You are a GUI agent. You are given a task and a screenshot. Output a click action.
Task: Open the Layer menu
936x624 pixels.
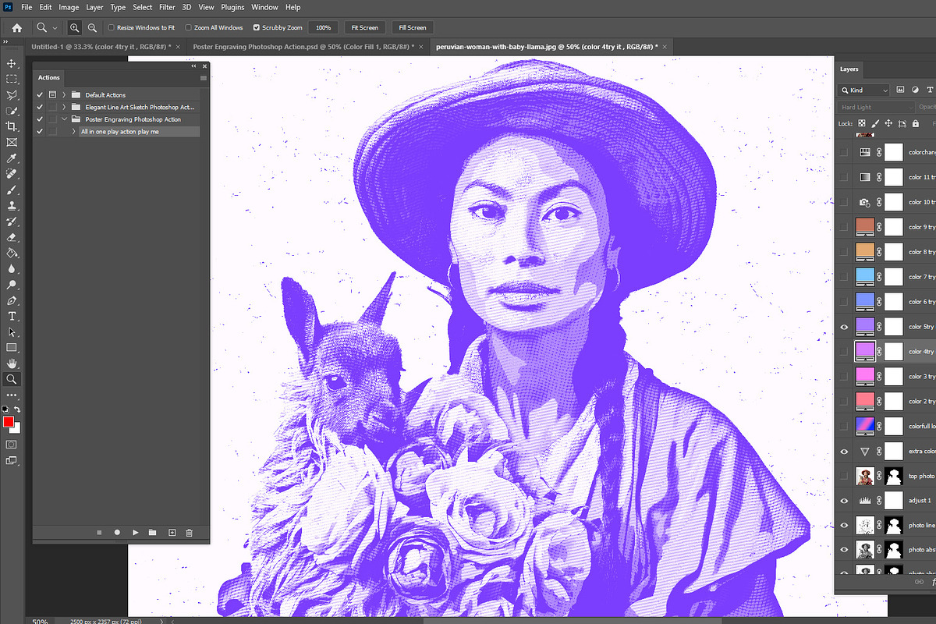click(94, 7)
